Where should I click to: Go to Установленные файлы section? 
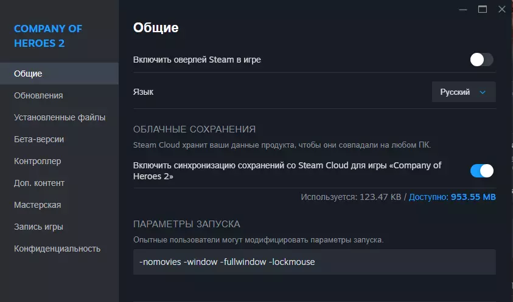(60, 117)
